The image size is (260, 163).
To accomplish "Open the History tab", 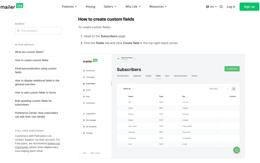I will (194, 76).
